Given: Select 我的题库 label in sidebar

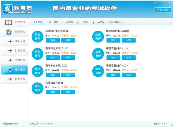Looking at the screenshot, I should [x=20, y=22].
